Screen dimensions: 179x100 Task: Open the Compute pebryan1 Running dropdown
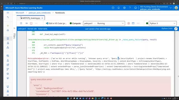click(x=104, y=23)
